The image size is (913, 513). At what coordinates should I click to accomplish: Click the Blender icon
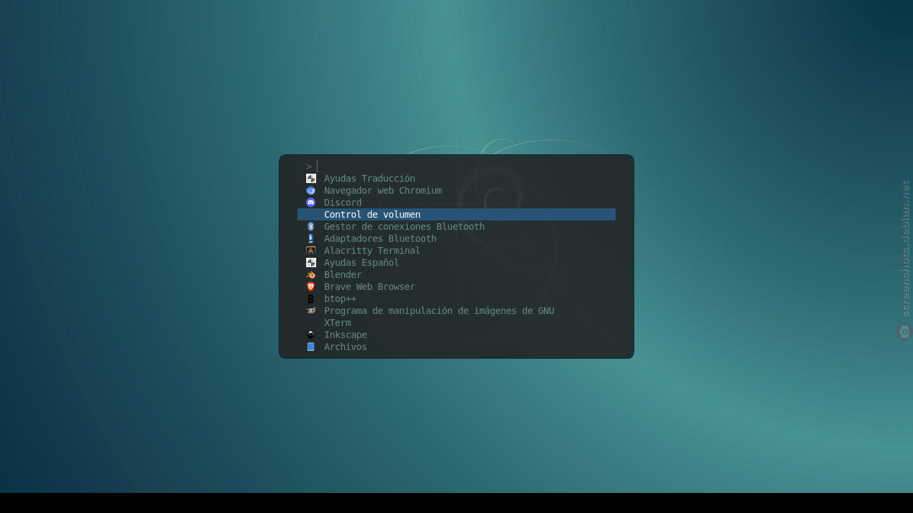[311, 275]
